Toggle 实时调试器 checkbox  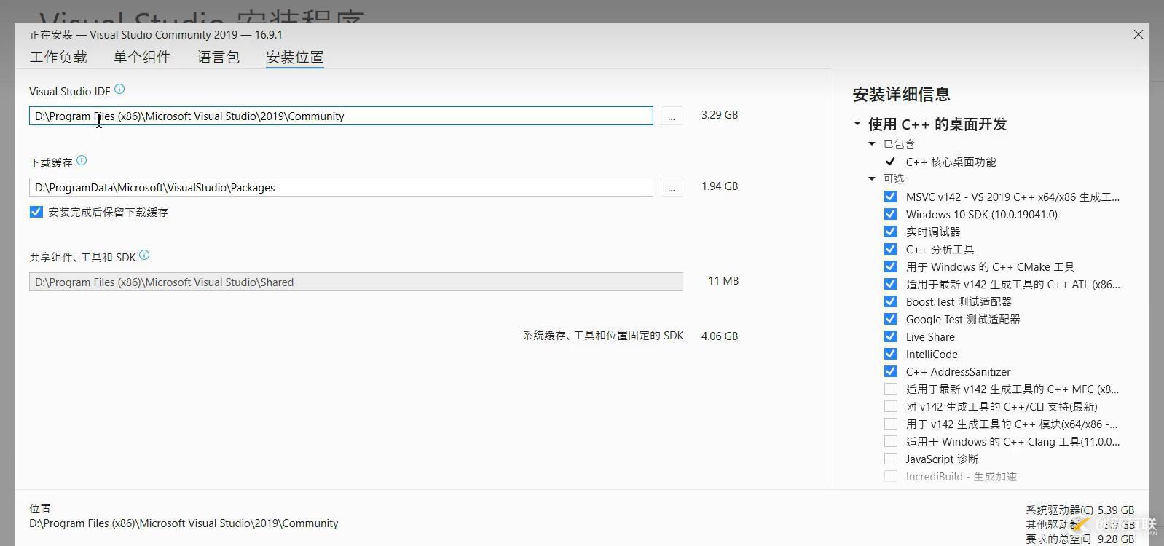[890, 232]
